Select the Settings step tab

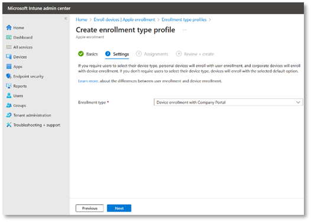[117, 54]
